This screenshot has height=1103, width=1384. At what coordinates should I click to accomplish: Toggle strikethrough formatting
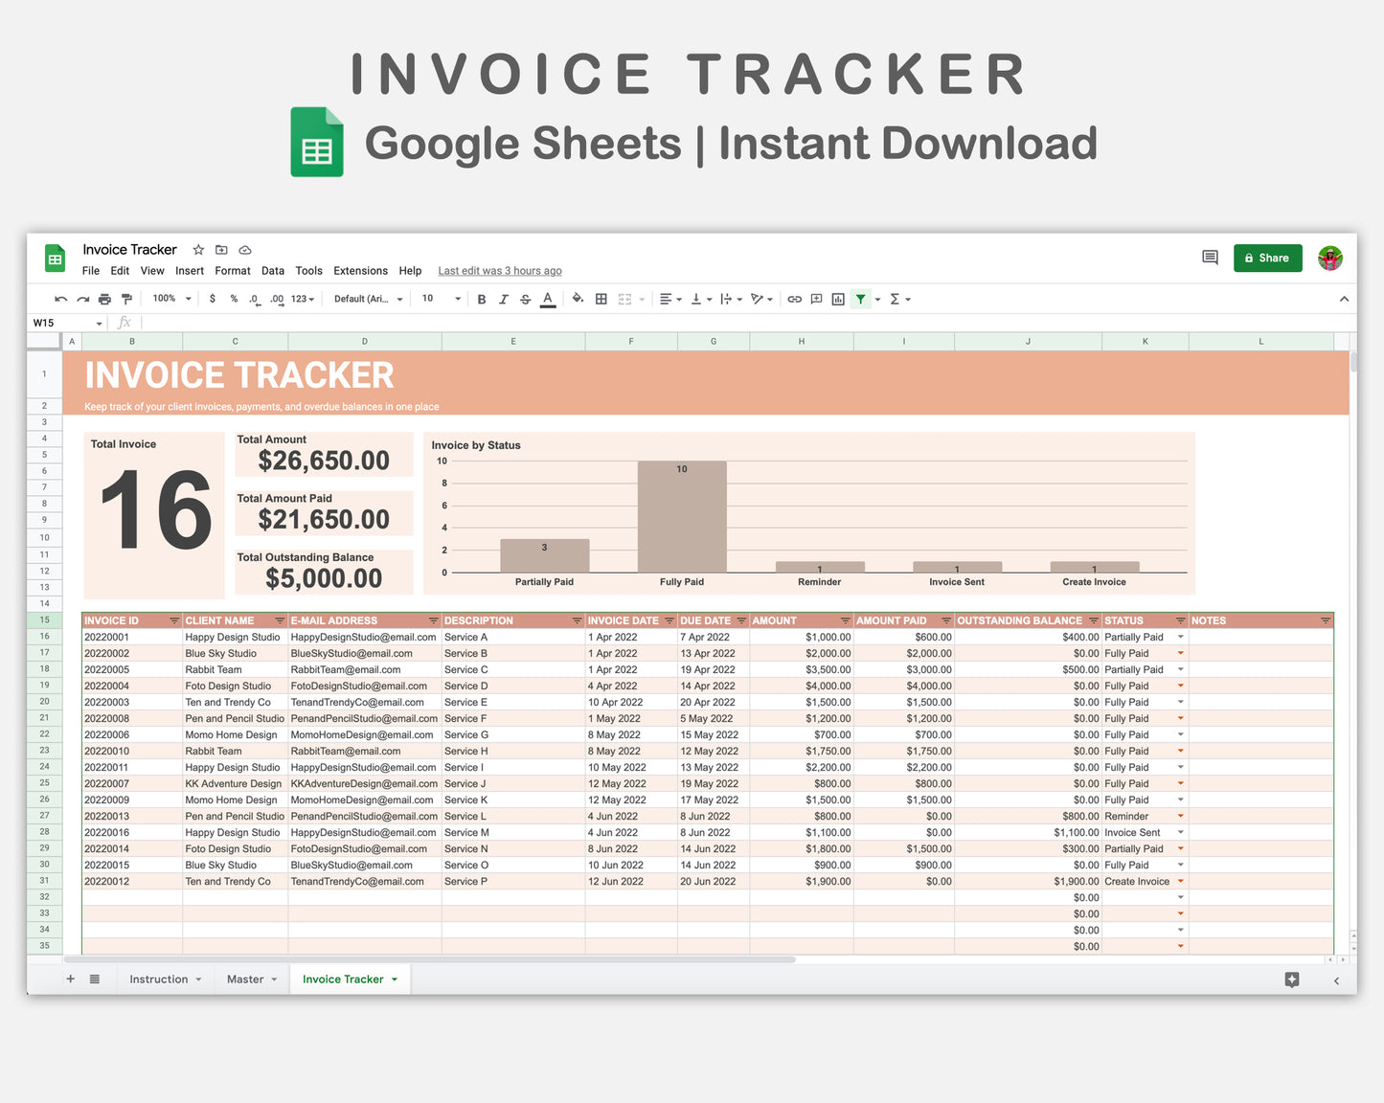coord(525,299)
